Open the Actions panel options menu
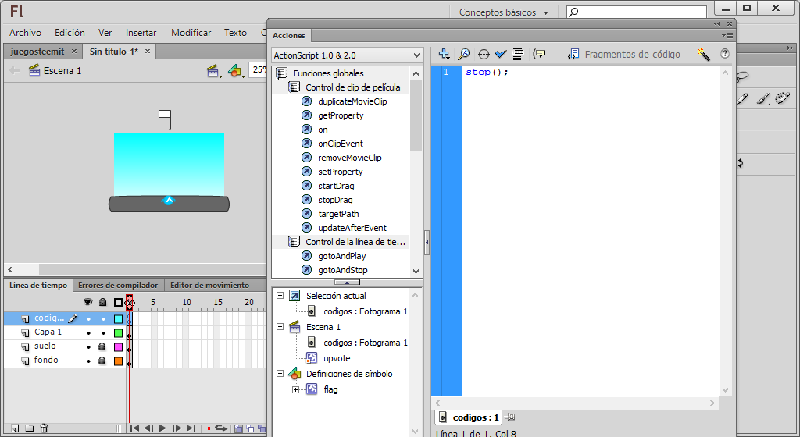Viewport: 800px width, 437px height. (727, 35)
